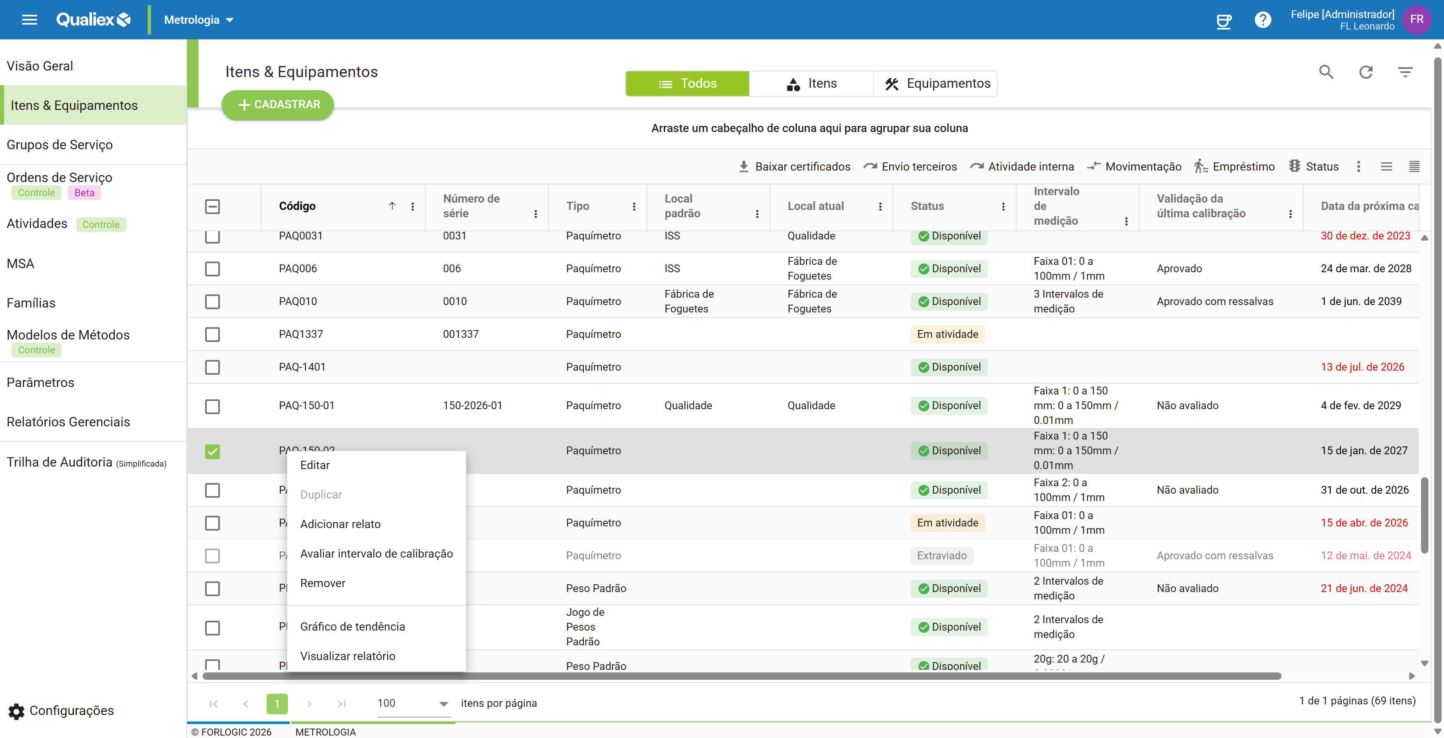The width and height of the screenshot is (1444, 738).
Task: Check the PAQ-150-01 row checkbox
Action: click(x=212, y=406)
